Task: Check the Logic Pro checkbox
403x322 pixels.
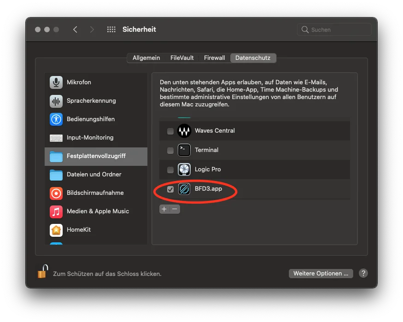Action: 170,170
